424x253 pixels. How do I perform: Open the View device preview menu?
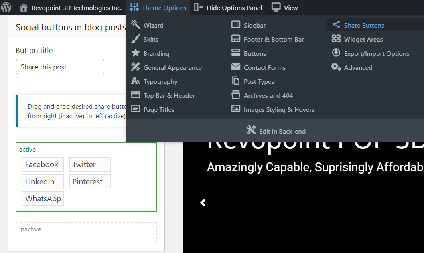click(284, 8)
